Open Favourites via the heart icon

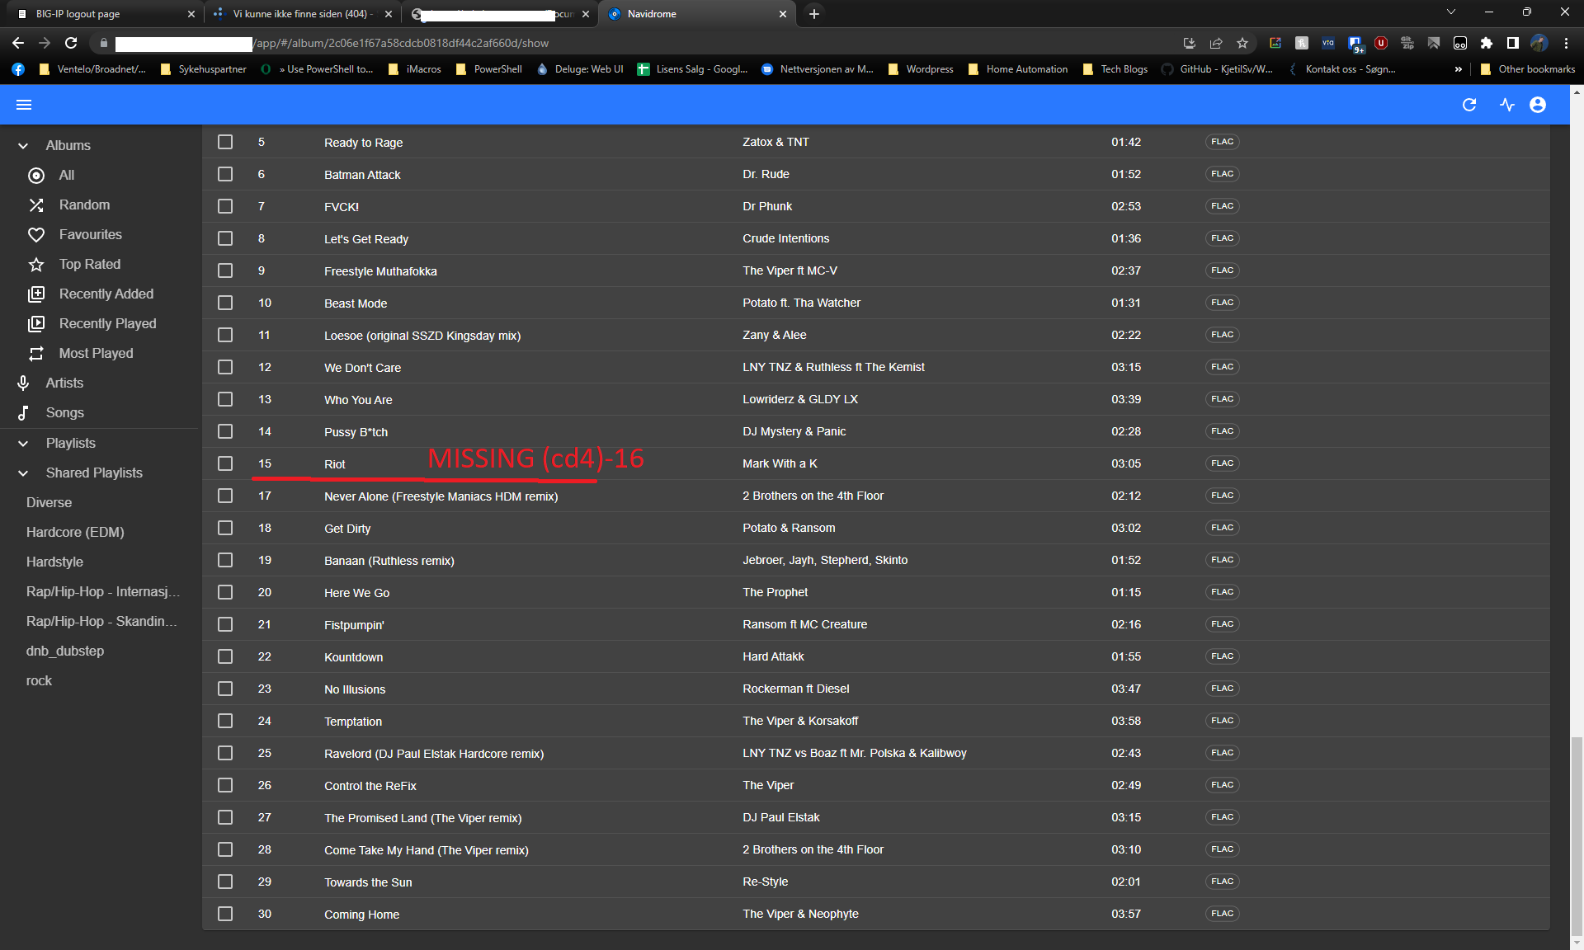coord(36,234)
